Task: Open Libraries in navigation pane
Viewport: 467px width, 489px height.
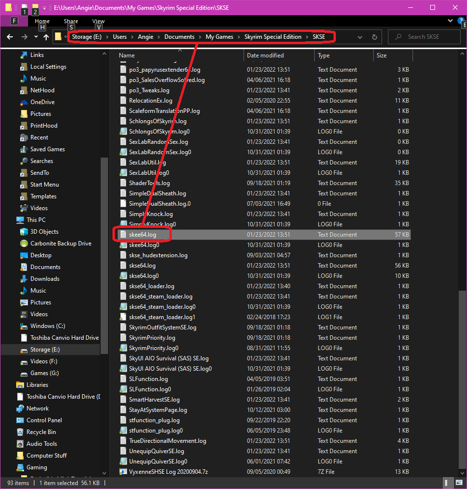Action: (x=37, y=385)
